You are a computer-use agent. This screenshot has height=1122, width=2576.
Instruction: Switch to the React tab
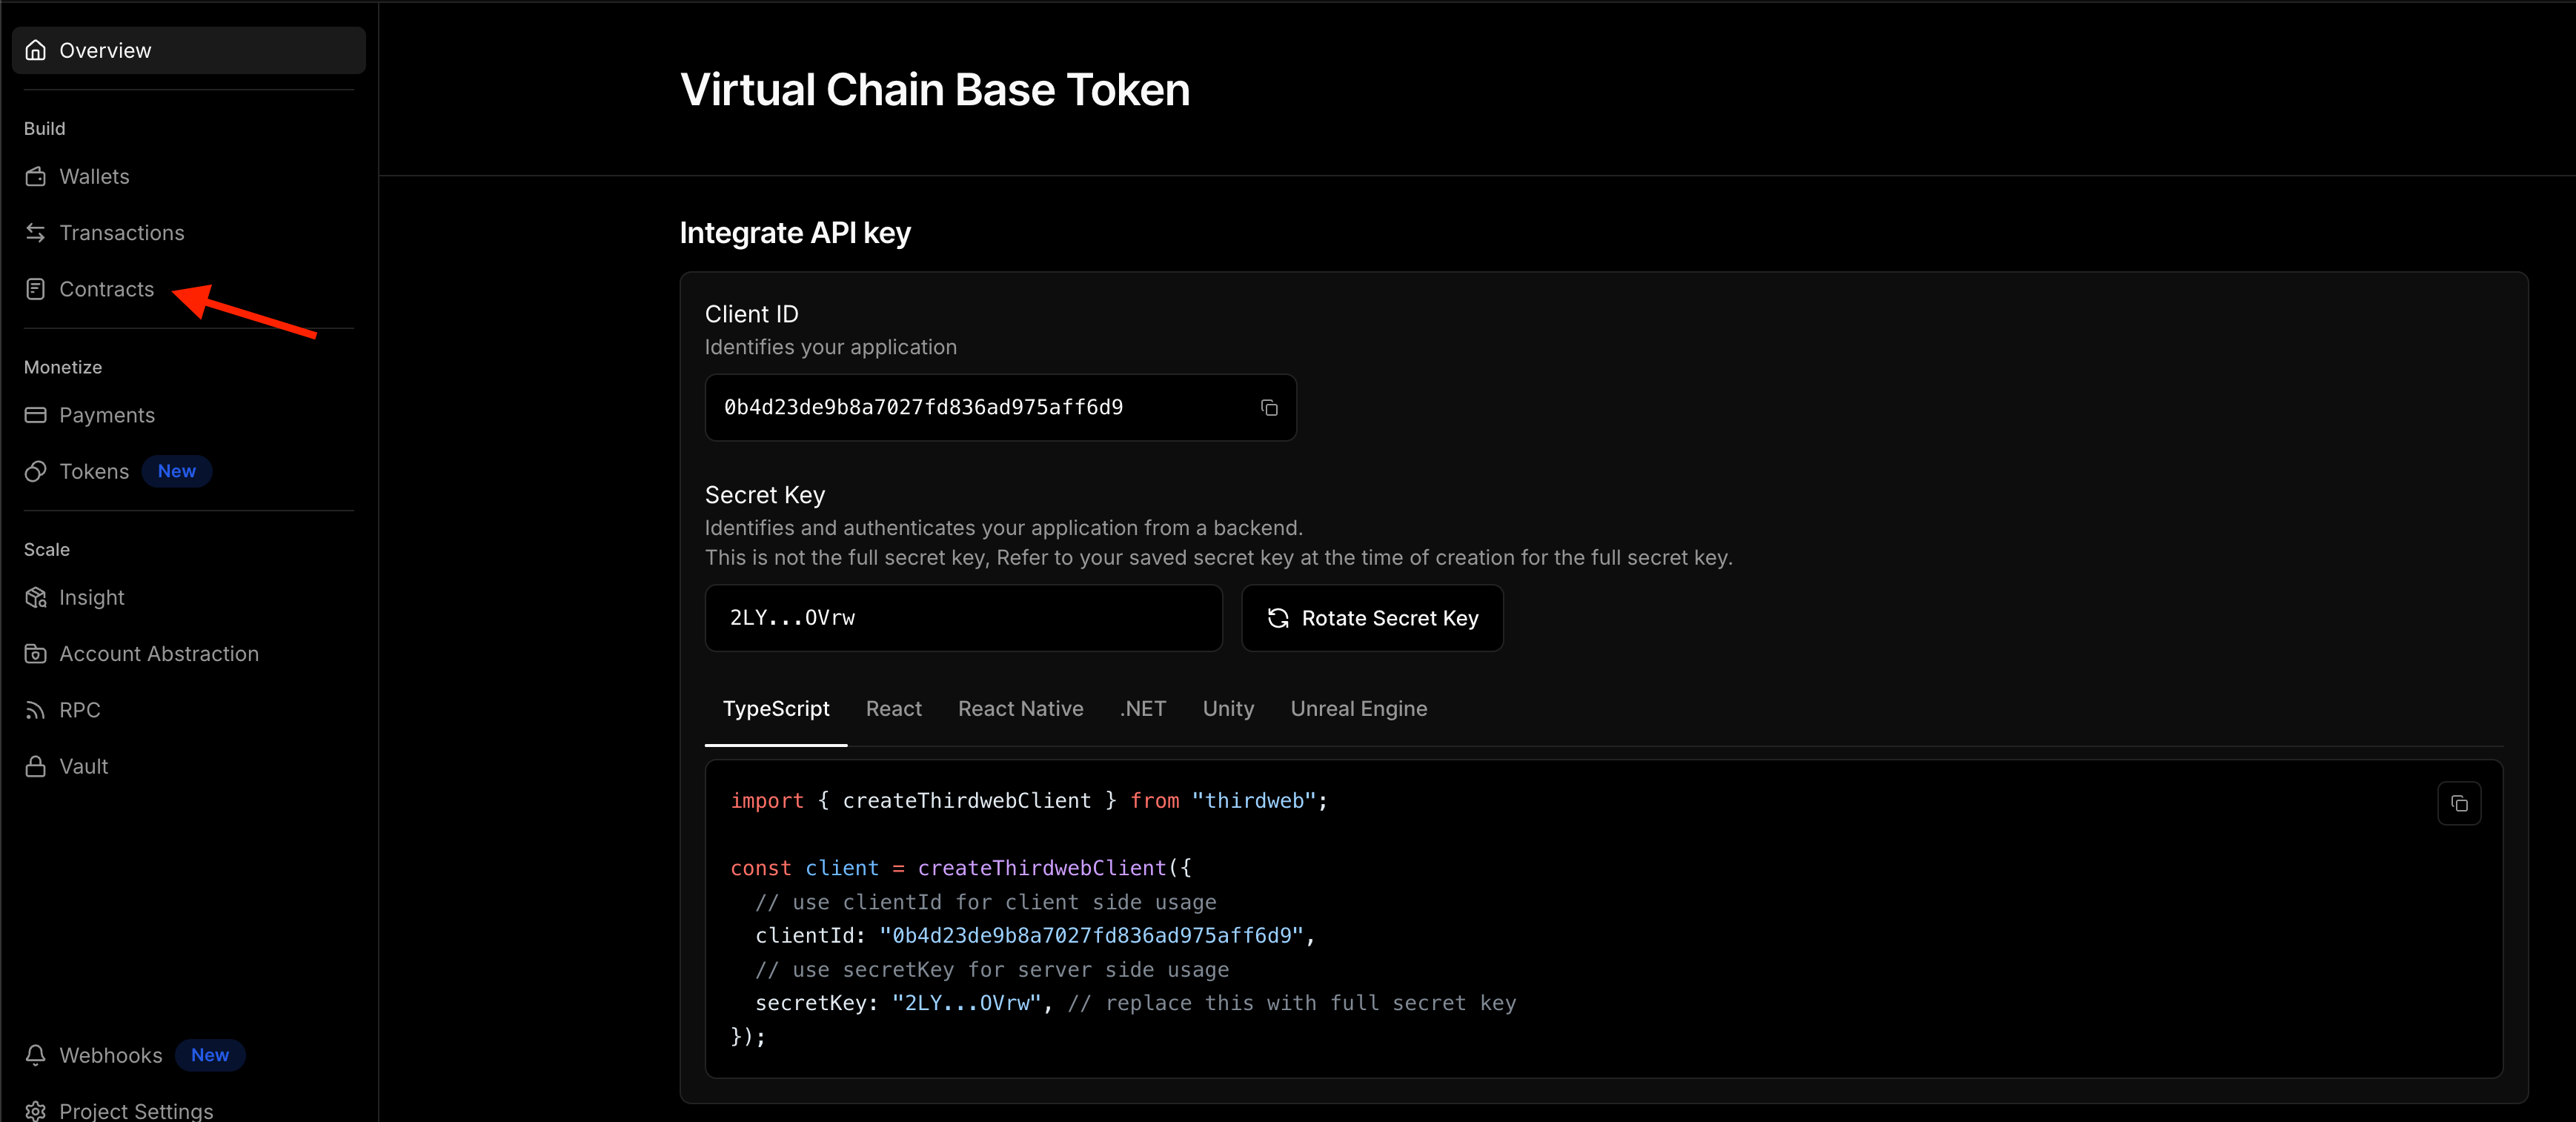(x=893, y=708)
